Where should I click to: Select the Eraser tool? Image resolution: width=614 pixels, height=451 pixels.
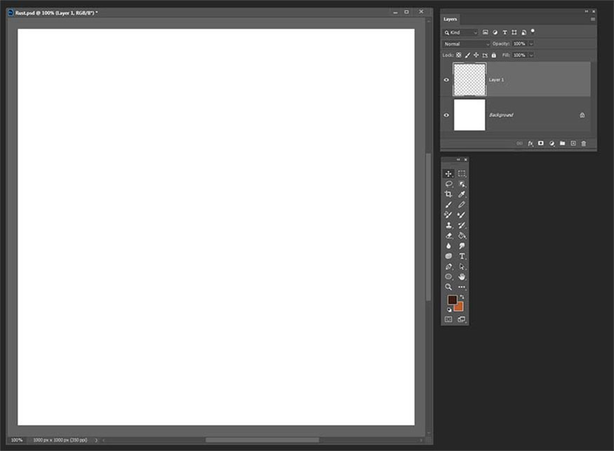pyautogui.click(x=448, y=235)
